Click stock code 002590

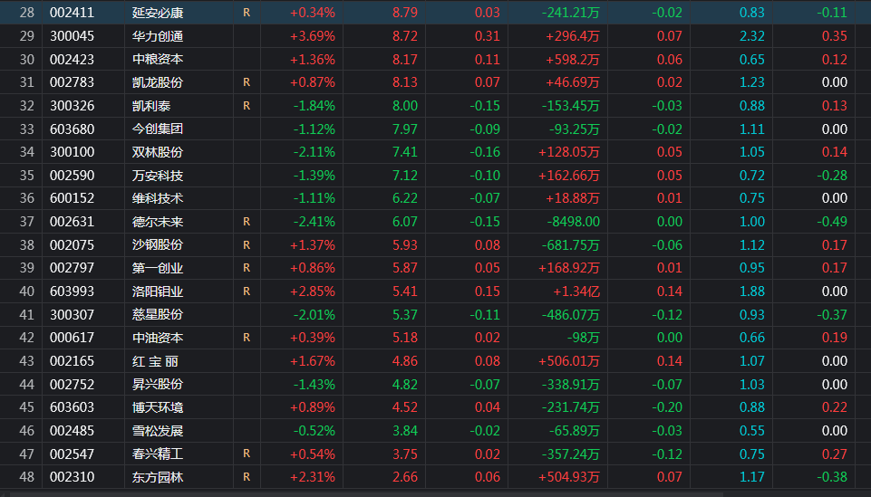tap(73, 176)
